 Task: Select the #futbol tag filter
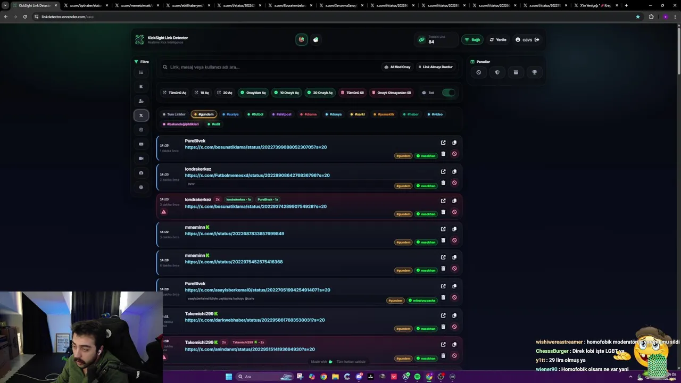pyautogui.click(x=255, y=114)
